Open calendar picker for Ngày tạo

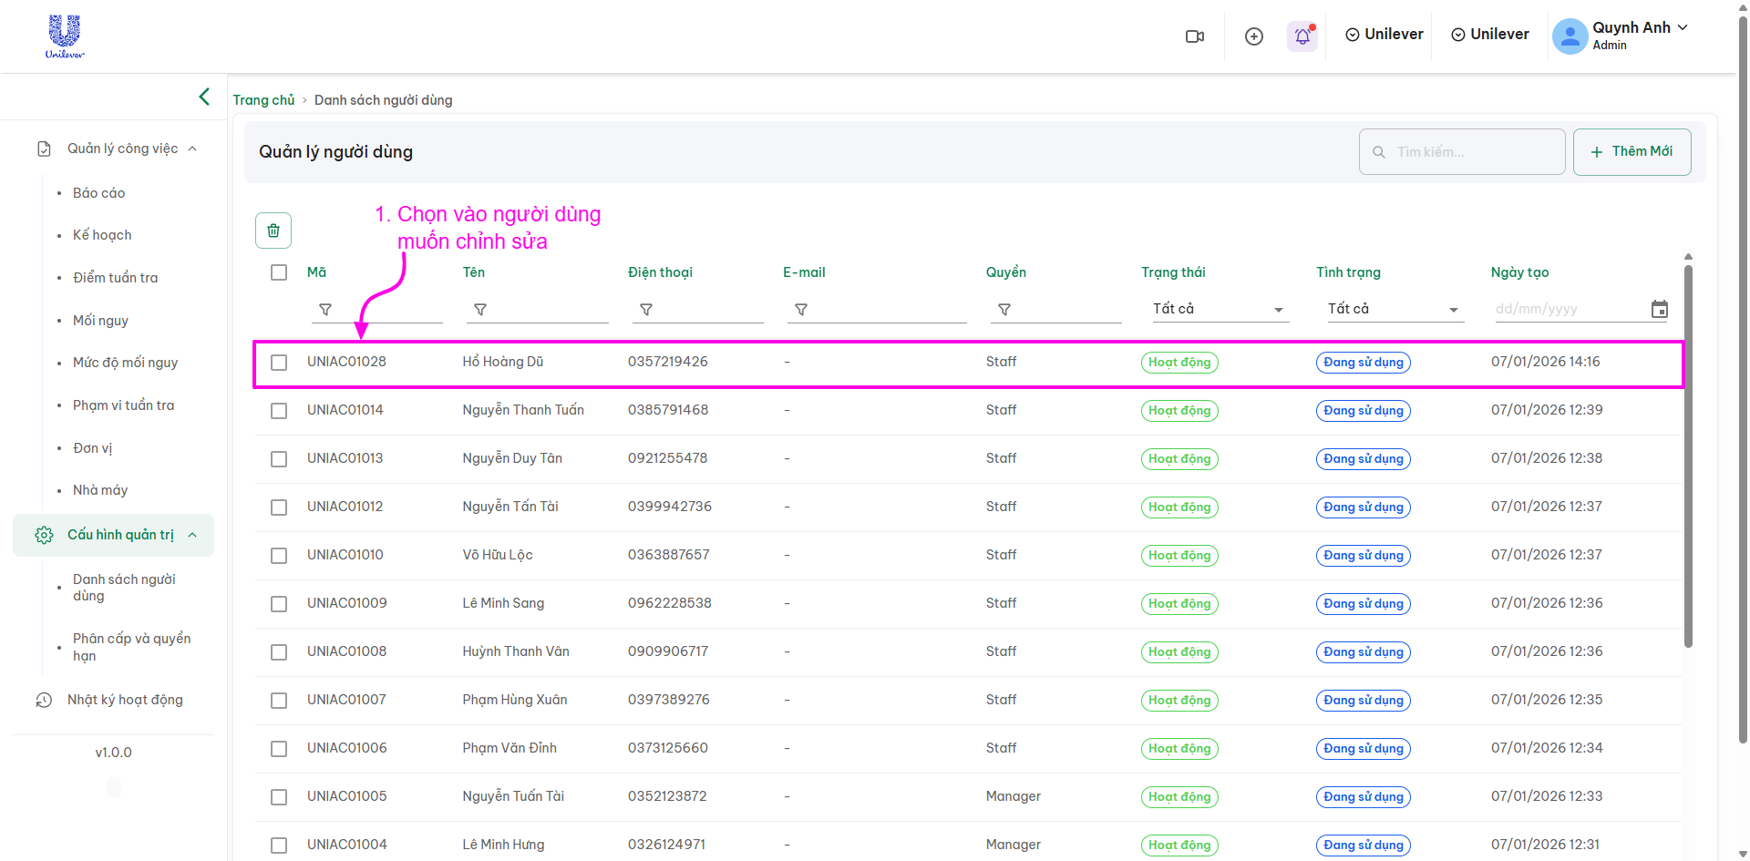coord(1659,310)
